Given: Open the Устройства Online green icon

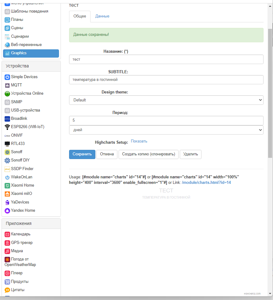Looking at the screenshot, I should tap(7, 93).
